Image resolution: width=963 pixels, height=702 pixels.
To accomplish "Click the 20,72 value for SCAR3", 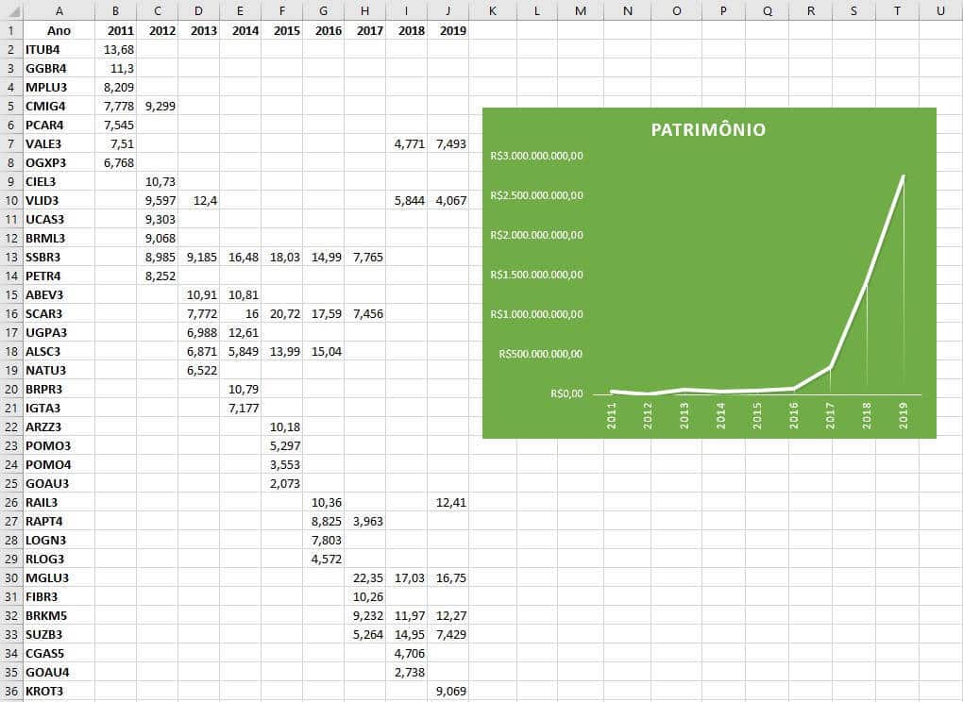I will 282,314.
